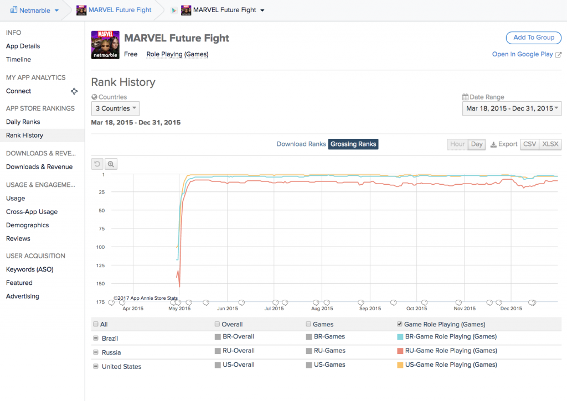Collapse the United States country row

(95, 366)
